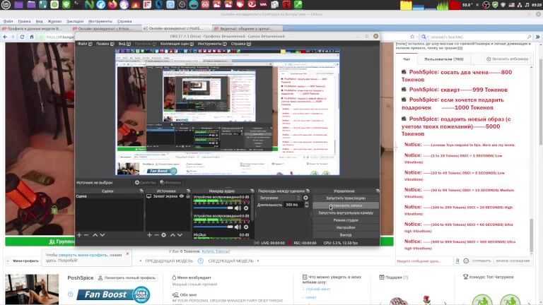The image size is (543, 305).
Task: Switch to Пользователи chat tab
Action: (x=449, y=59)
